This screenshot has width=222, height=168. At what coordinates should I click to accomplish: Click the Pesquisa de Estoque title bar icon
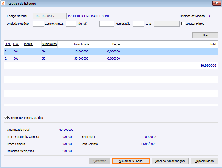[3, 4]
